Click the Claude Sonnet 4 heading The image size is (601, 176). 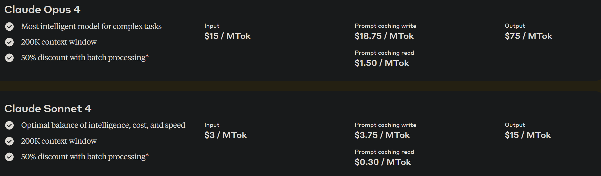point(48,108)
